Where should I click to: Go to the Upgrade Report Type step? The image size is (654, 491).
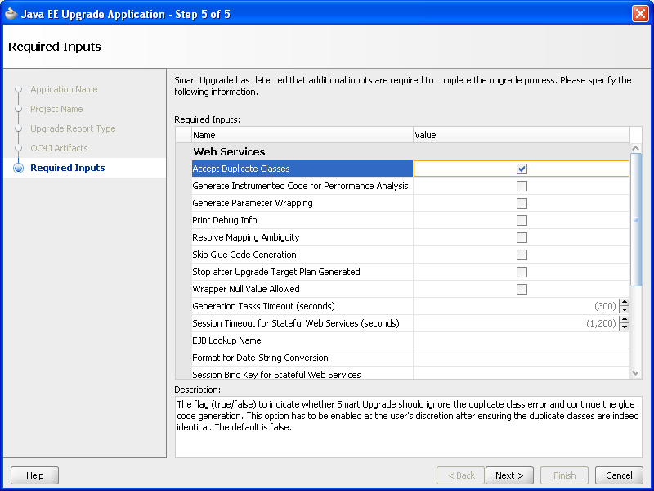point(73,128)
